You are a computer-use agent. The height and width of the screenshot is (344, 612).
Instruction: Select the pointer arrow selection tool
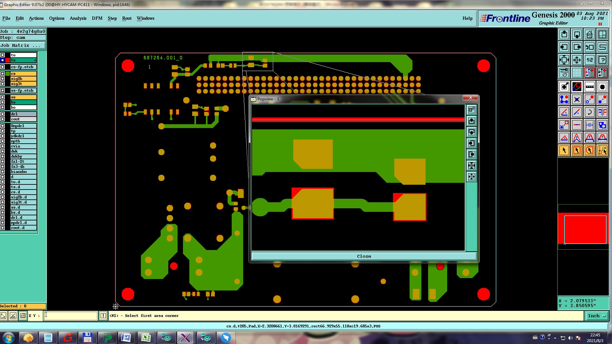click(x=564, y=150)
